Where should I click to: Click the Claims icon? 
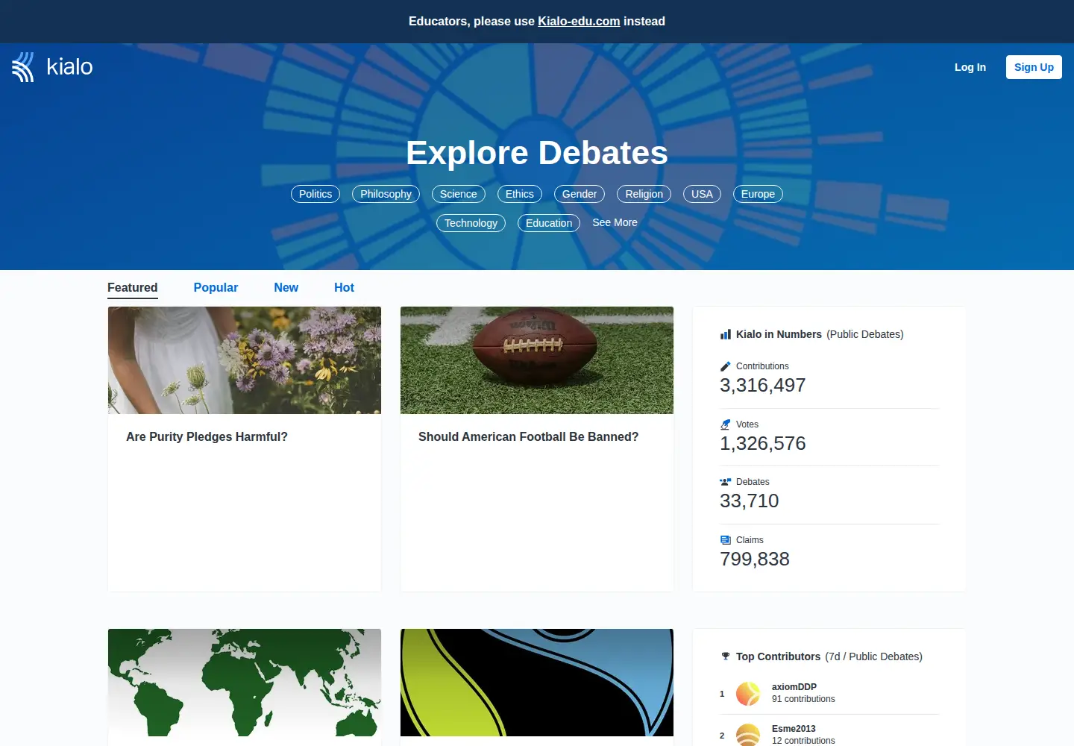pos(726,540)
